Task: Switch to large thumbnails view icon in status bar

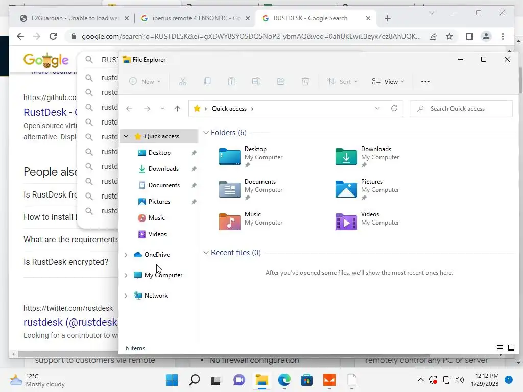Action: (x=511, y=348)
